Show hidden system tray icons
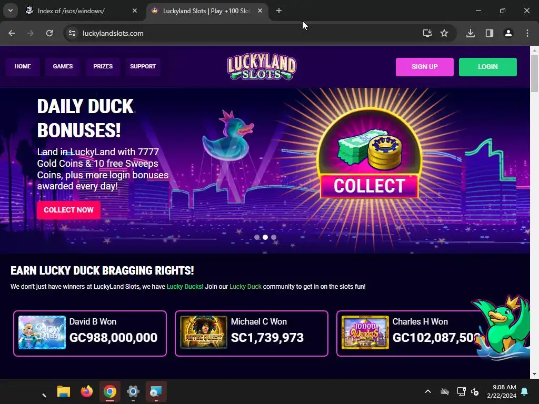Screen dimensions: 539x404 [x=428, y=391]
